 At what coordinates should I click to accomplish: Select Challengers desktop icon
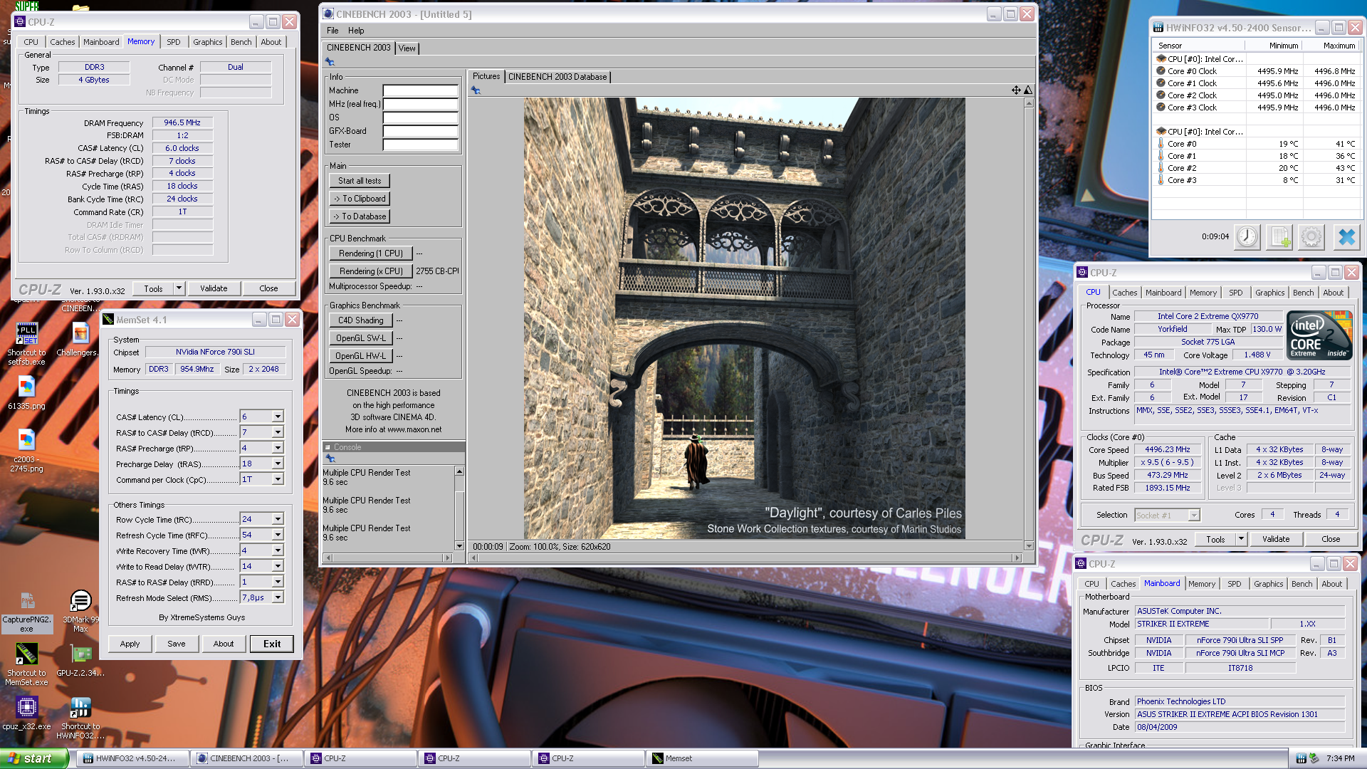(80, 340)
